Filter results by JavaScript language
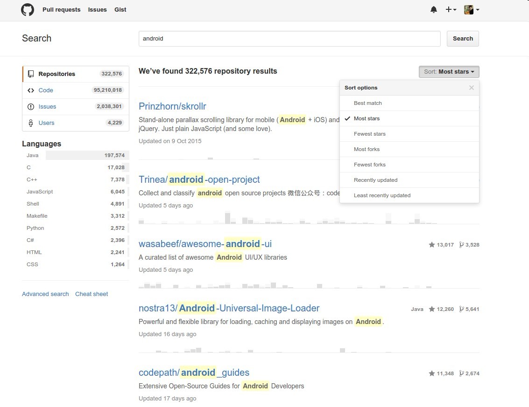This screenshot has width=529, height=407. [x=76, y=192]
